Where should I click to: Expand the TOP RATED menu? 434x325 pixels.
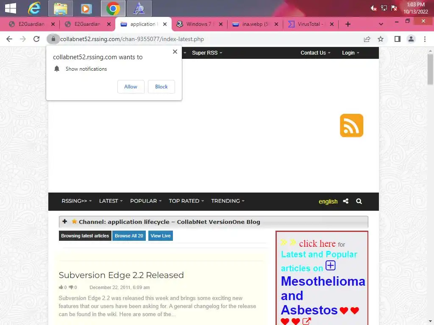click(x=186, y=201)
